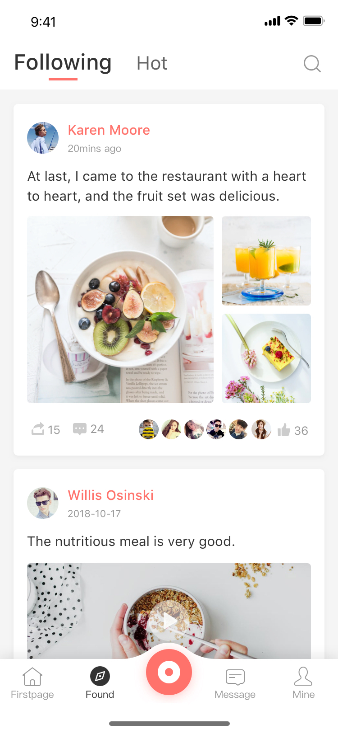The image size is (338, 734).
Task: Open comments via the speech bubble icon
Action: (80, 428)
